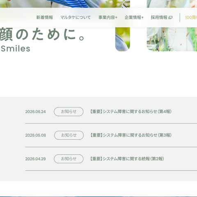Select the date 2026.05.08
The image size is (197, 197).
(35, 135)
